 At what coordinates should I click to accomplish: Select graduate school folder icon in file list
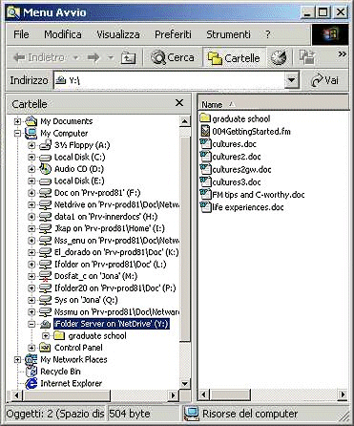tap(205, 118)
